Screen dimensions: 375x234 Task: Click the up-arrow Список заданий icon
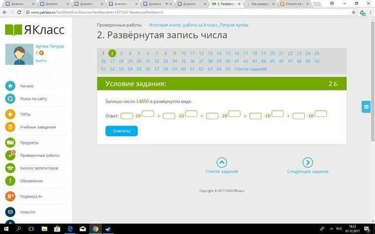221,163
